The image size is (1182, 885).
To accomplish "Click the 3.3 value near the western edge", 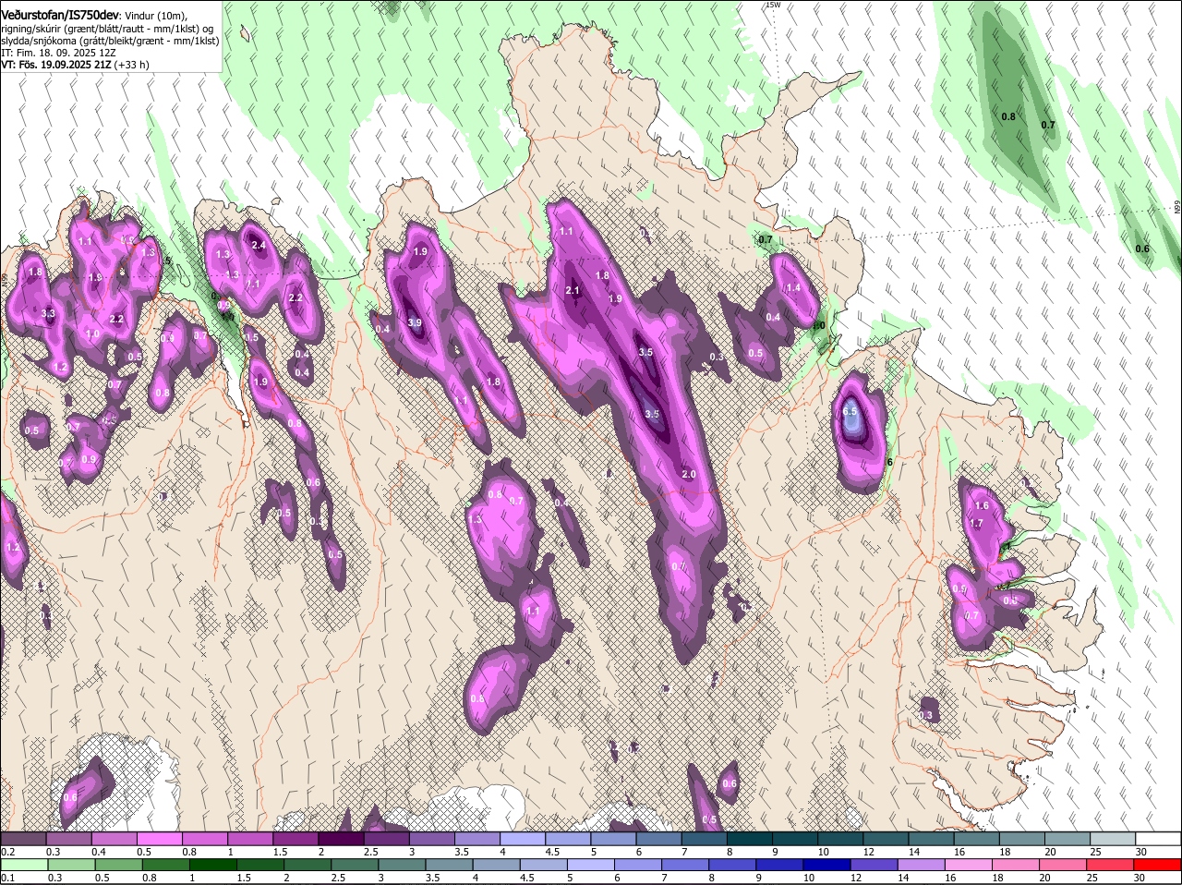I will pyautogui.click(x=48, y=314).
